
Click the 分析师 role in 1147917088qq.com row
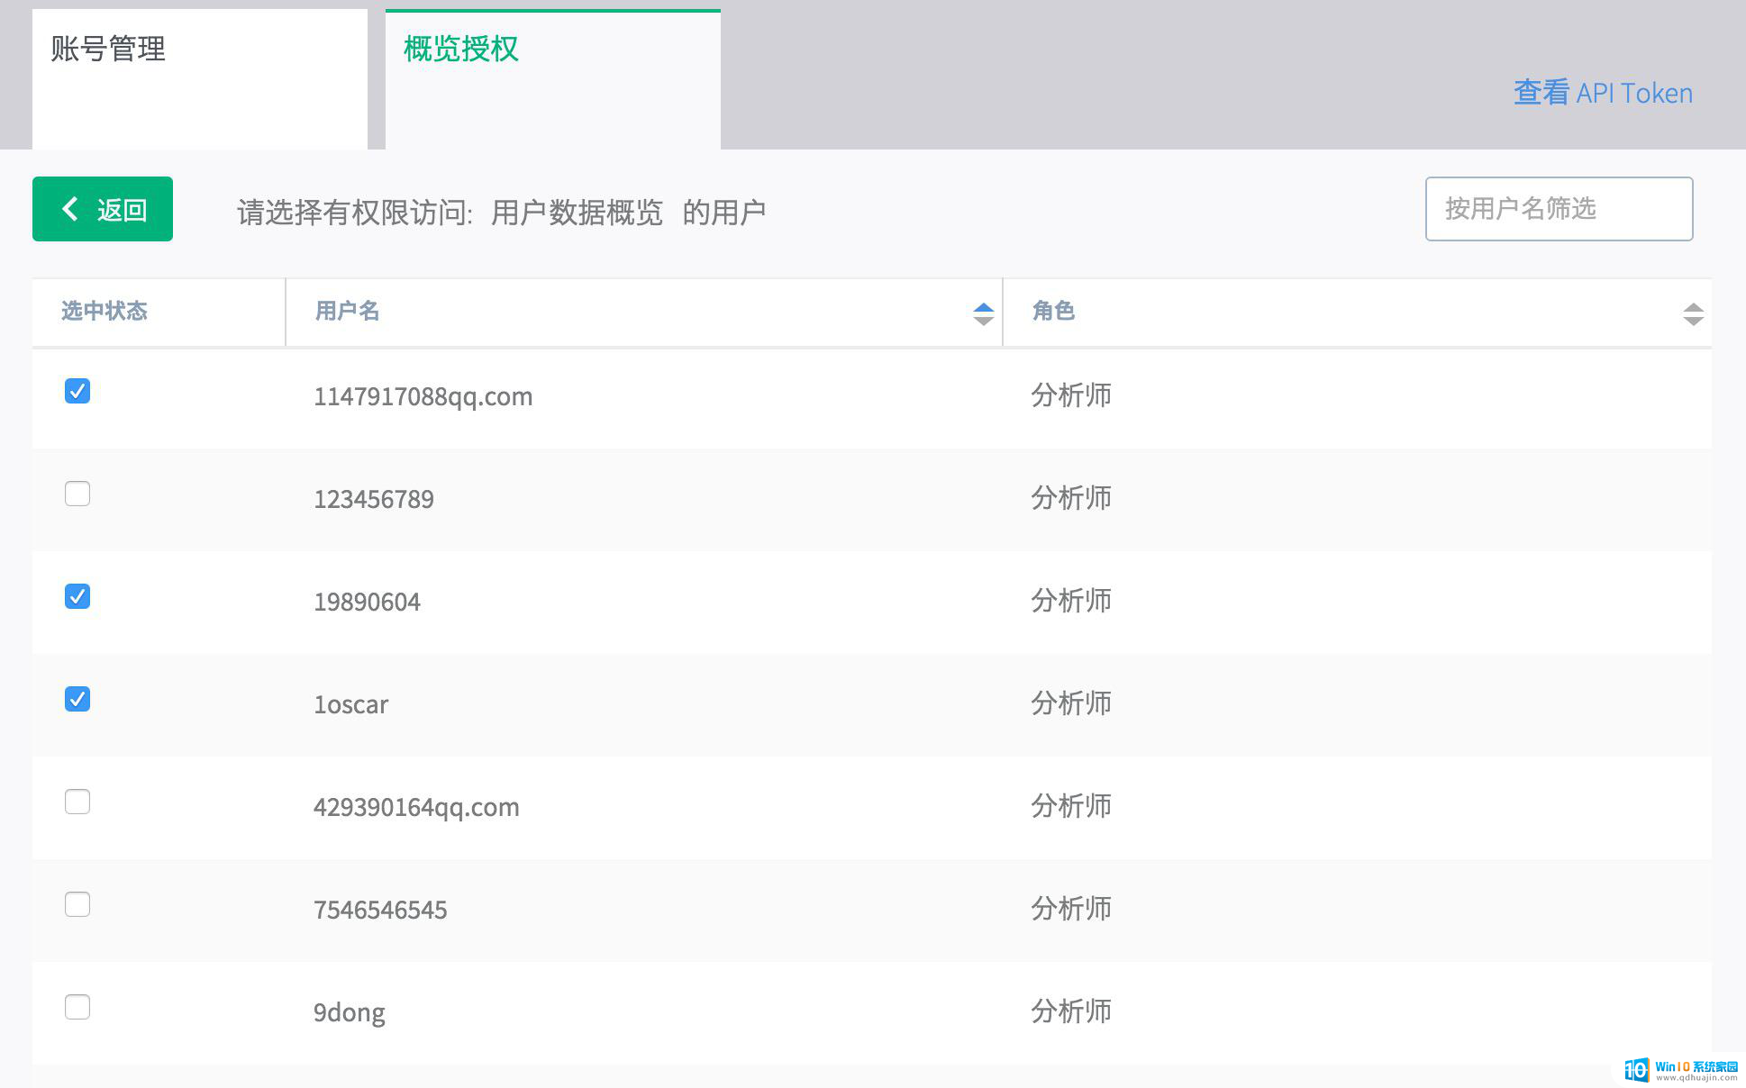point(1071,395)
